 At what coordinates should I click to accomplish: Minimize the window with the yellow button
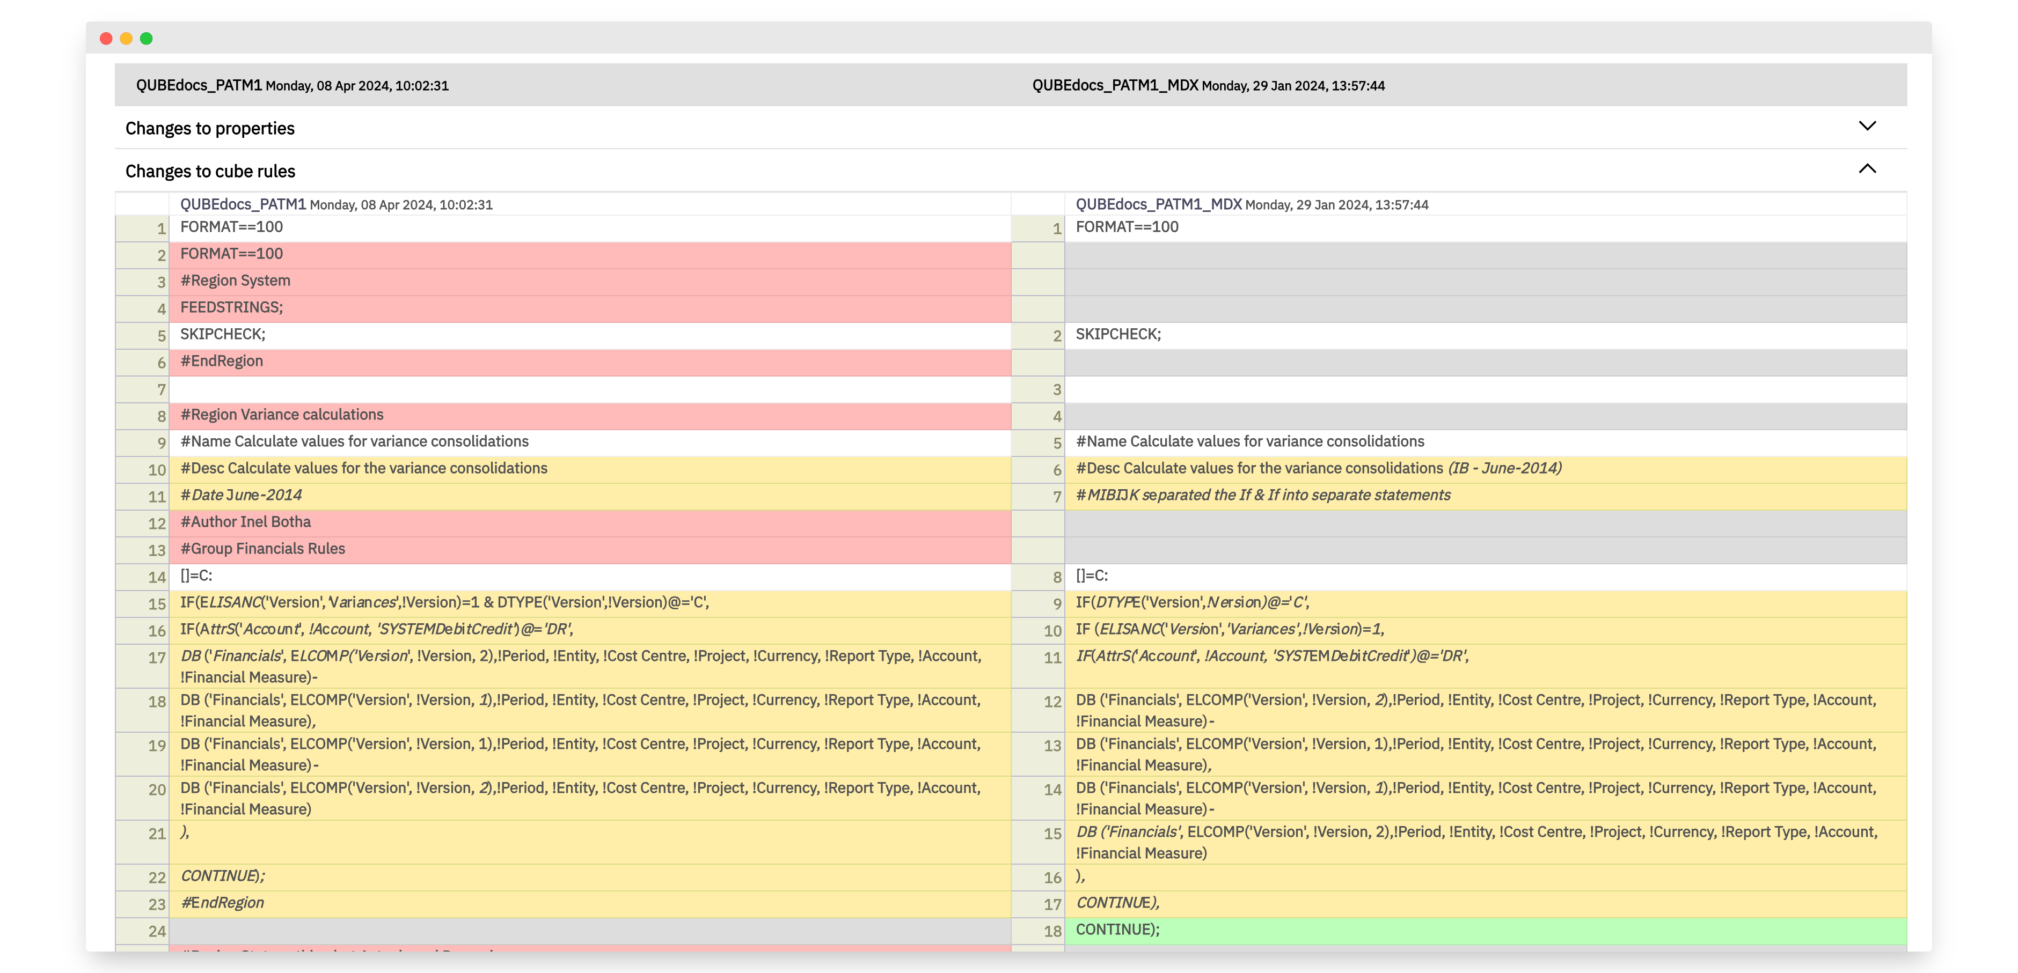point(126,39)
